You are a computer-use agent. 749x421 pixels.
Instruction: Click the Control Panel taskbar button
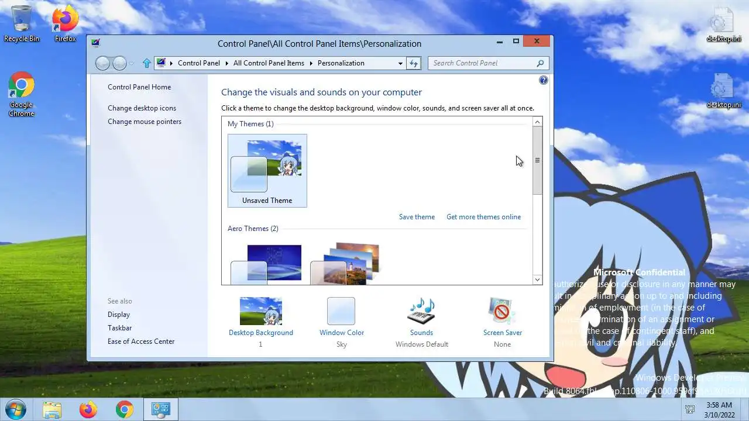coord(160,410)
